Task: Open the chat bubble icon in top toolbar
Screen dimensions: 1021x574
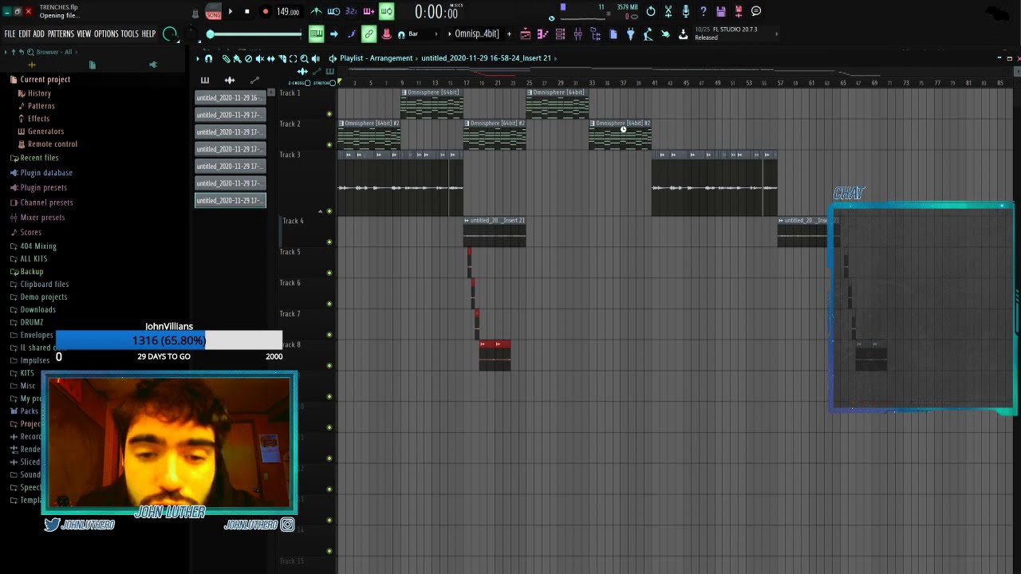Action: [755, 11]
